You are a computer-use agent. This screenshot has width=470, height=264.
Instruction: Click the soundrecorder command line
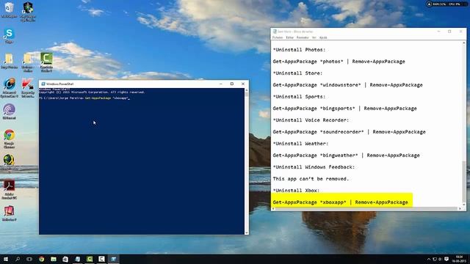tap(350, 132)
